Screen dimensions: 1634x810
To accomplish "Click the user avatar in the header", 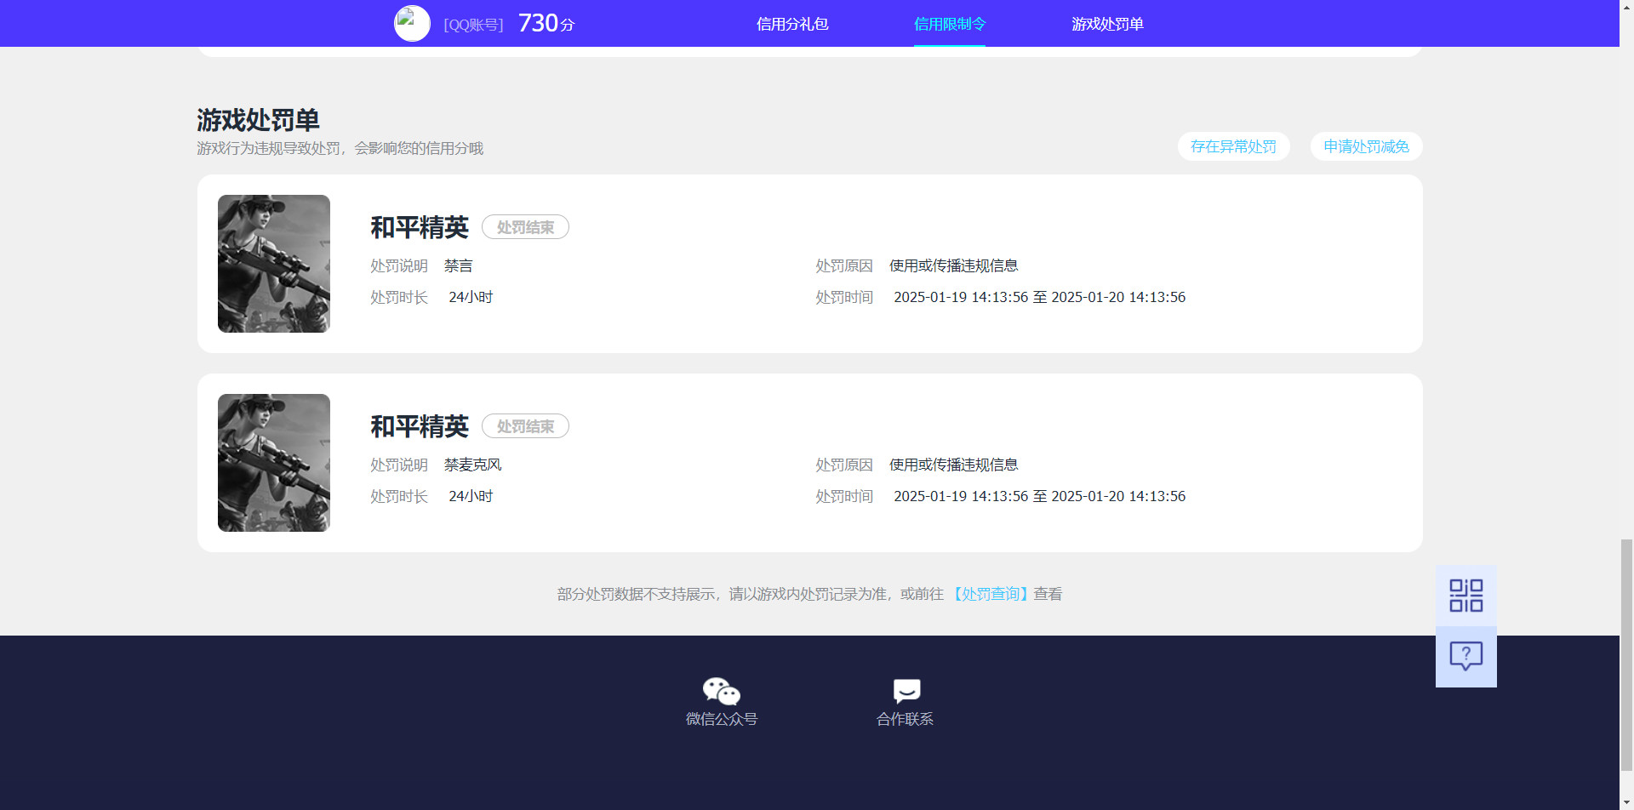I will [412, 24].
